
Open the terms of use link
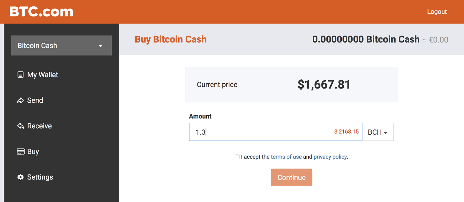pyautogui.click(x=286, y=157)
